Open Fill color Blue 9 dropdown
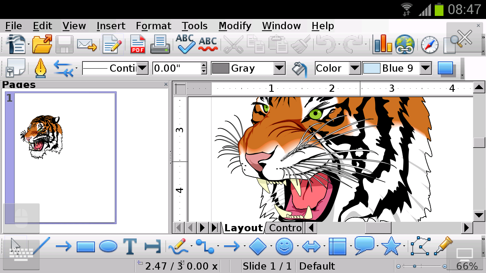Image resolution: width=486 pixels, height=273 pixels. click(426, 68)
